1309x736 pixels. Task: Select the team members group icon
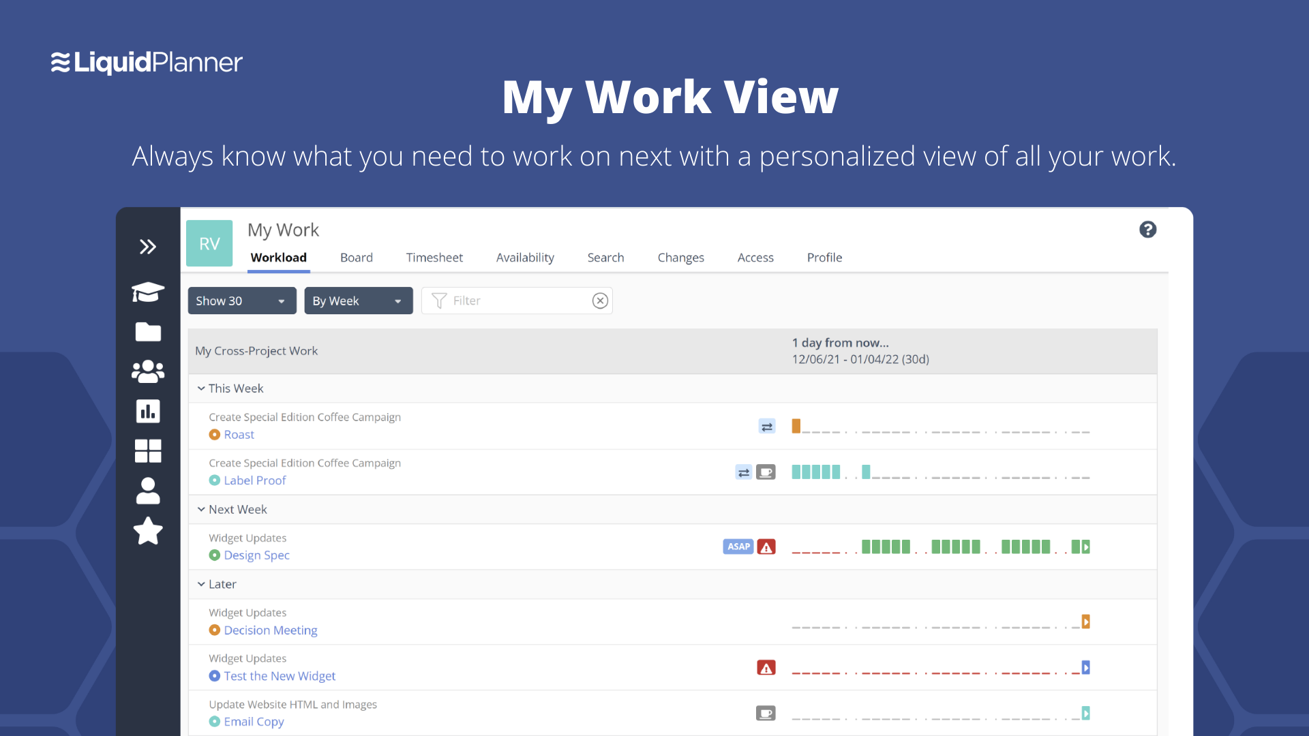pos(149,370)
